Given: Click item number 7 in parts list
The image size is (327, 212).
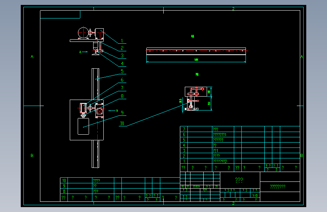Looking at the screenshot, I should coord(184,129).
